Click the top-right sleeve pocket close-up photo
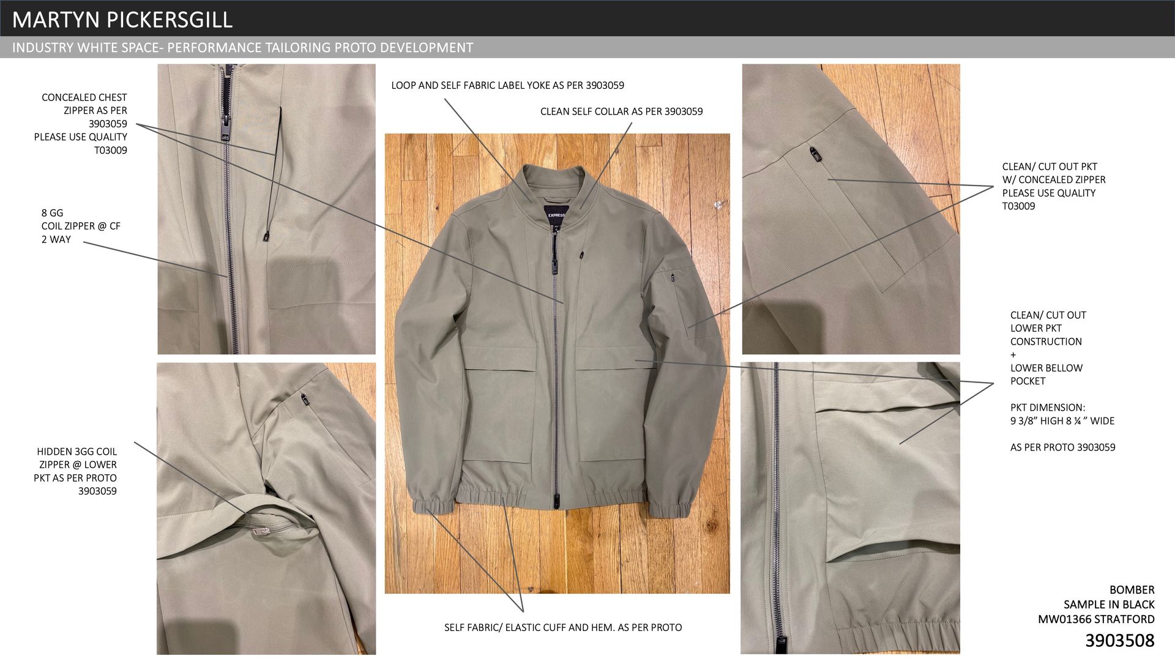The image size is (1175, 661). pos(851,209)
